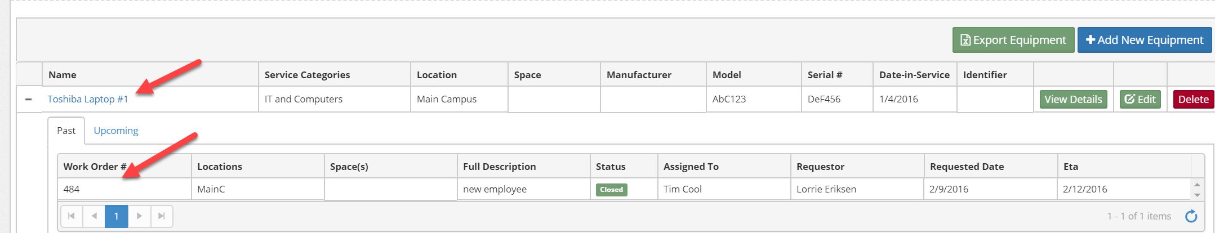Go to last page of work orders
1215x233 pixels.
pyautogui.click(x=162, y=216)
